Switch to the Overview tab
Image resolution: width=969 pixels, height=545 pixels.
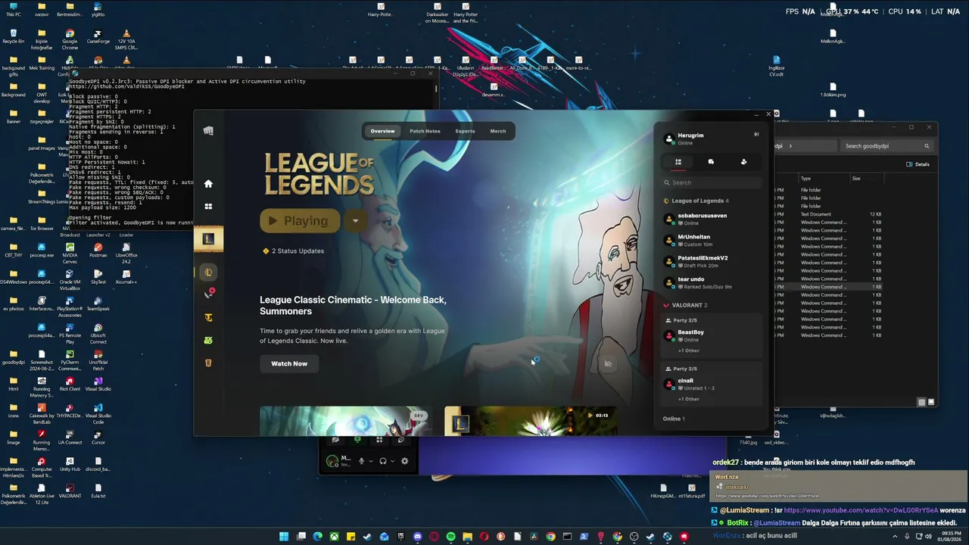click(x=382, y=131)
